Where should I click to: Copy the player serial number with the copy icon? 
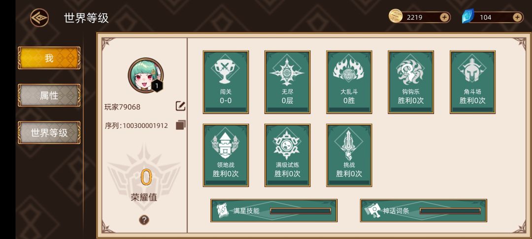181,125
